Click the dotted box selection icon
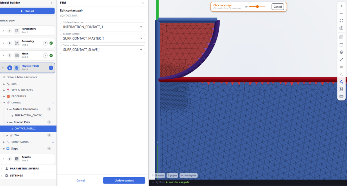347x188 pixels. point(341,45)
